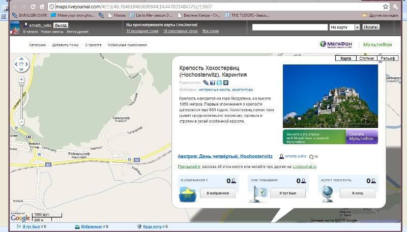Screen dimensions: 407x232
Task: Click the map search text field
Action: [289, 27]
